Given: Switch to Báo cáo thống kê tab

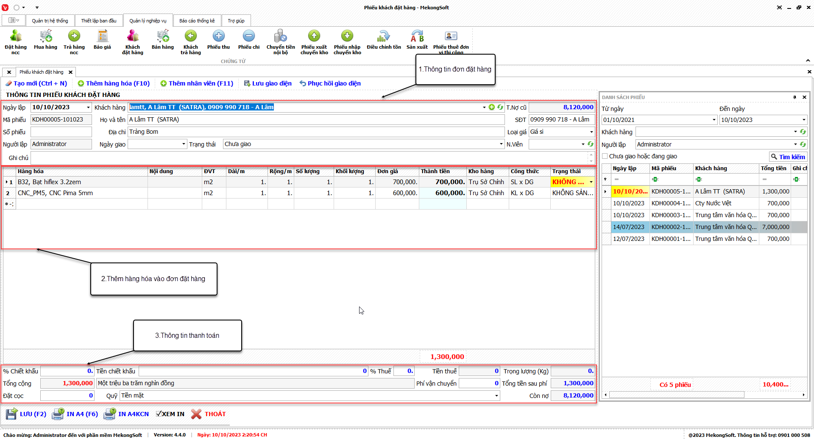Looking at the screenshot, I should [197, 21].
